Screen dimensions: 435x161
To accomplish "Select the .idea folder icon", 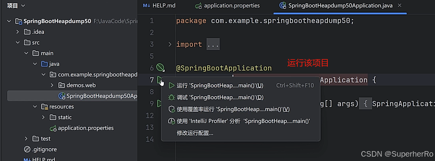I will click(x=27, y=32).
